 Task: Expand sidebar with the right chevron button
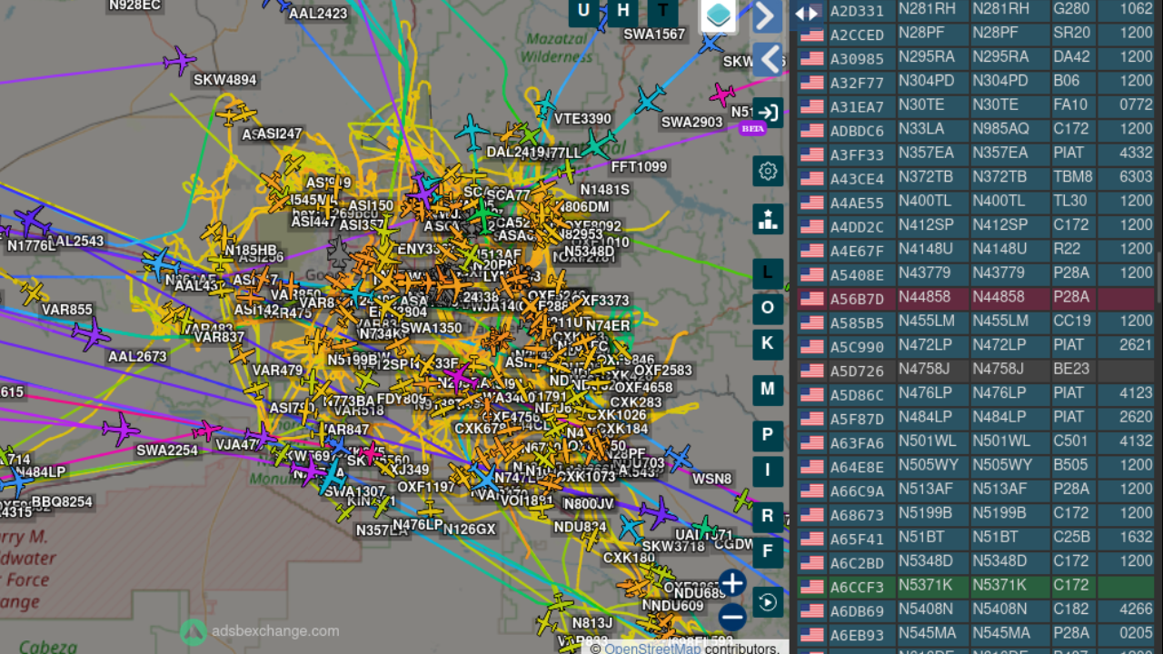[x=767, y=16]
